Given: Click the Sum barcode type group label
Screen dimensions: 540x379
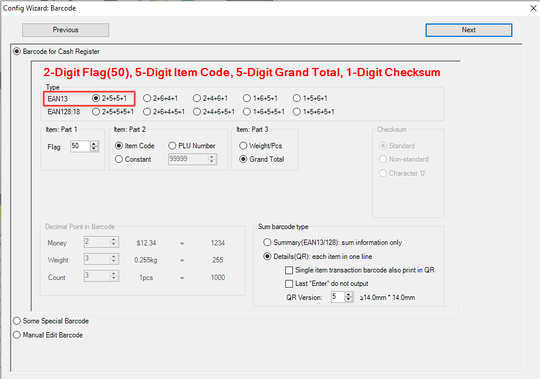Looking at the screenshot, I should pyautogui.click(x=283, y=227).
